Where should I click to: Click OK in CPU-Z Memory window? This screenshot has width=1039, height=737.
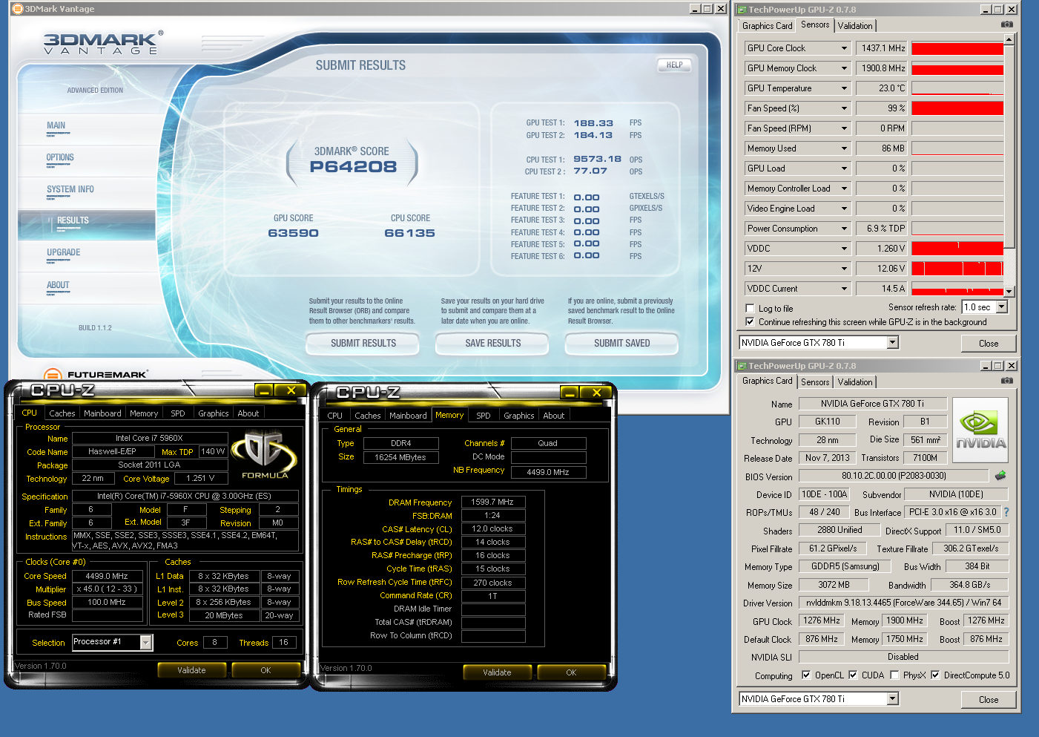tap(571, 672)
